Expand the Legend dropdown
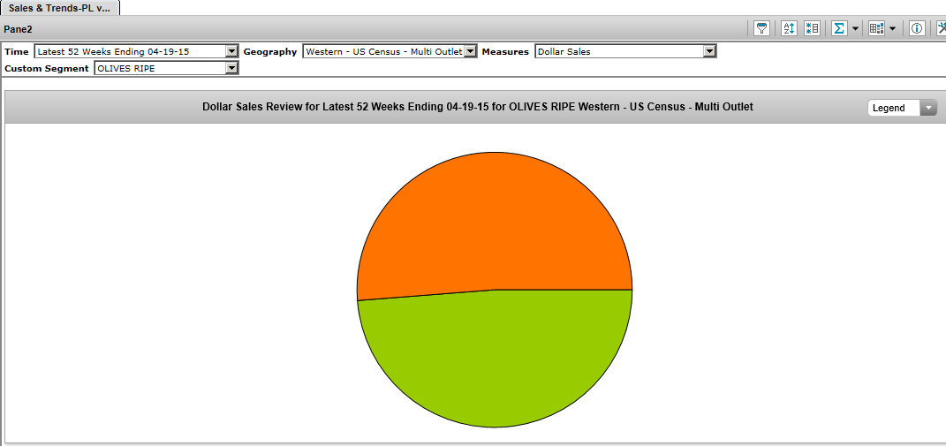Viewport: 946px width, 446px height. click(x=928, y=108)
